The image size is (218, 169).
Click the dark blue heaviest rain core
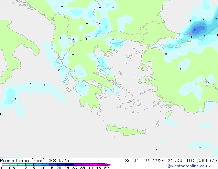click(x=195, y=30)
